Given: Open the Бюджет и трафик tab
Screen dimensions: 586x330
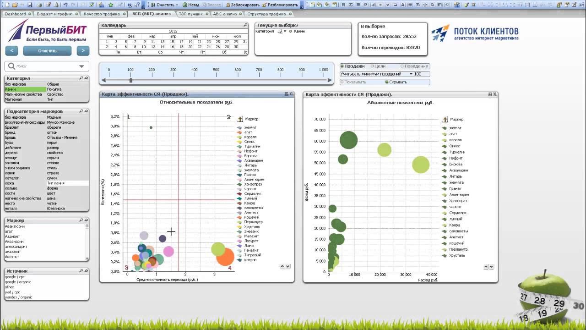Looking at the screenshot, I should coord(54,14).
